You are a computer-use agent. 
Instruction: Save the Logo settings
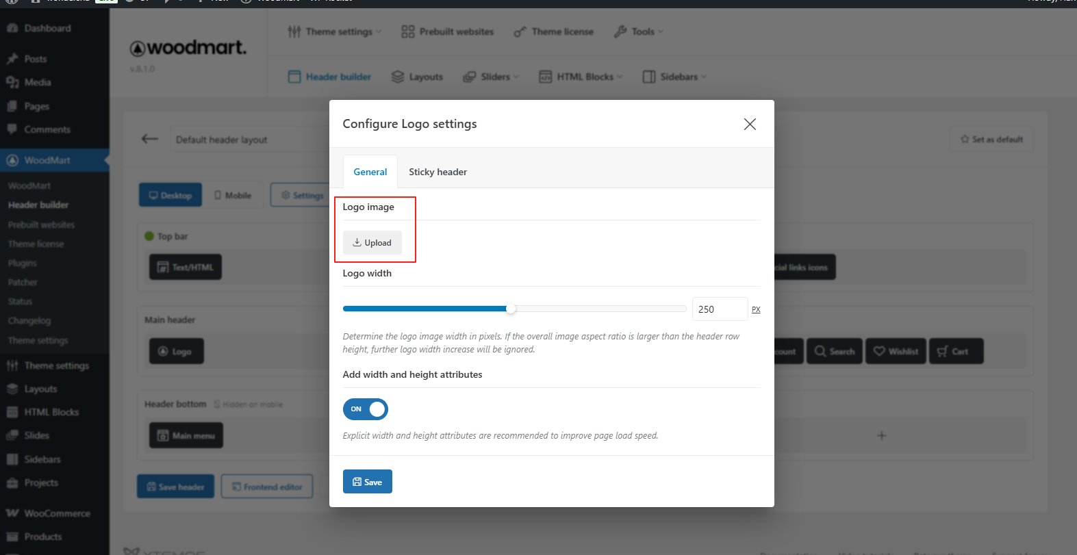pyautogui.click(x=367, y=482)
